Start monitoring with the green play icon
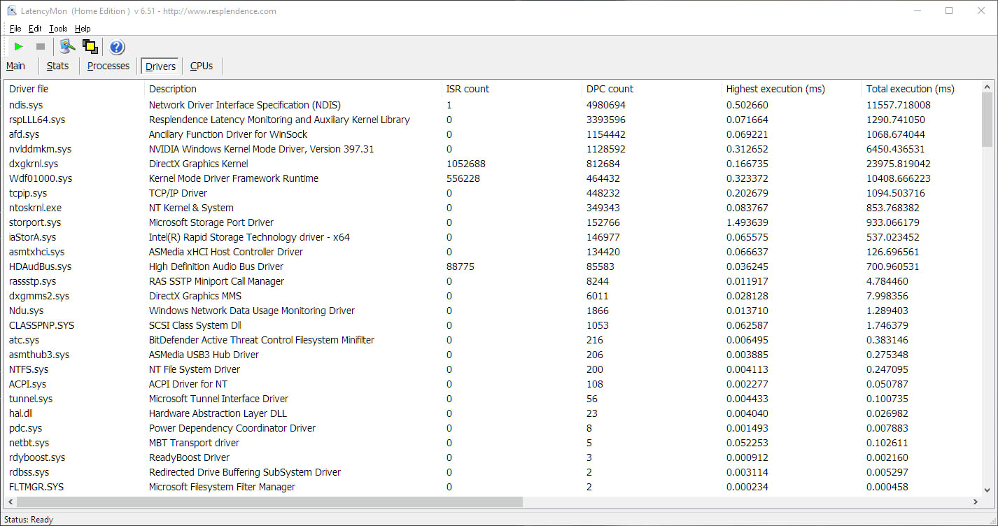 19,47
